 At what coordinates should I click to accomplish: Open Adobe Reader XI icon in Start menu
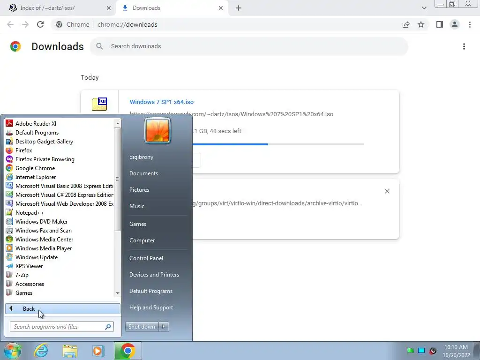coord(9,123)
